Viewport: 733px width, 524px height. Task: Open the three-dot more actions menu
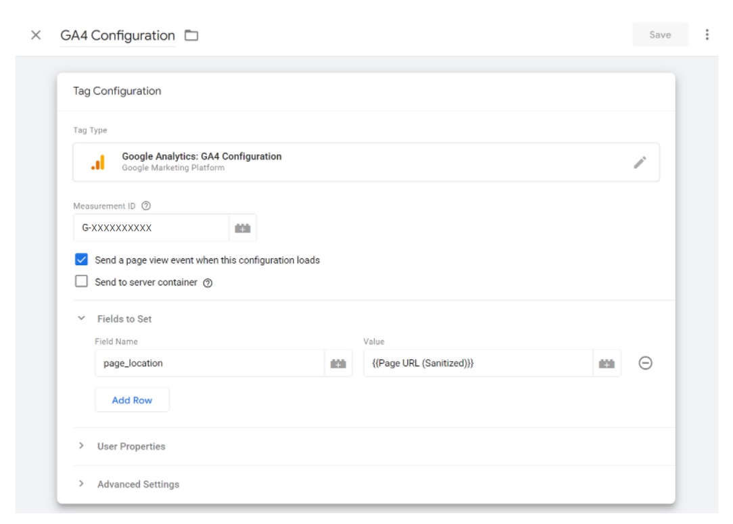click(707, 35)
